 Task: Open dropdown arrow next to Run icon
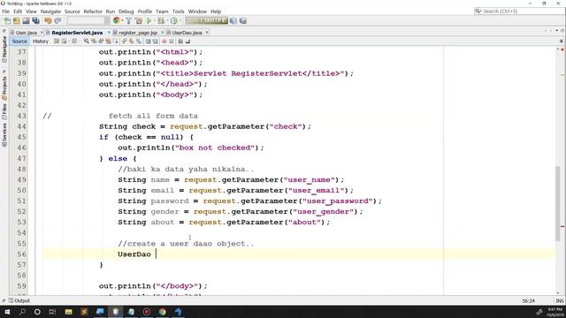(x=154, y=21)
